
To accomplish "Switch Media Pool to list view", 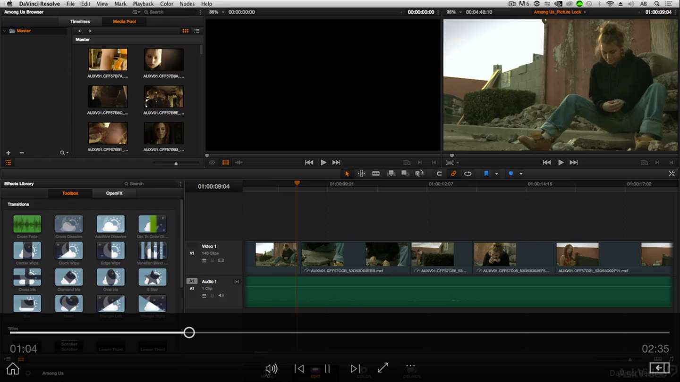I will coord(196,31).
